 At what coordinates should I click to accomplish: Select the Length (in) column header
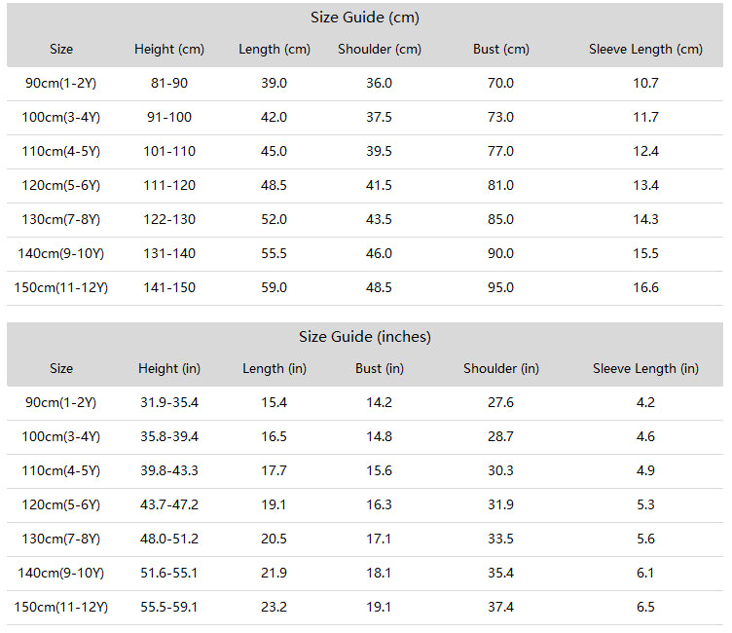click(274, 368)
